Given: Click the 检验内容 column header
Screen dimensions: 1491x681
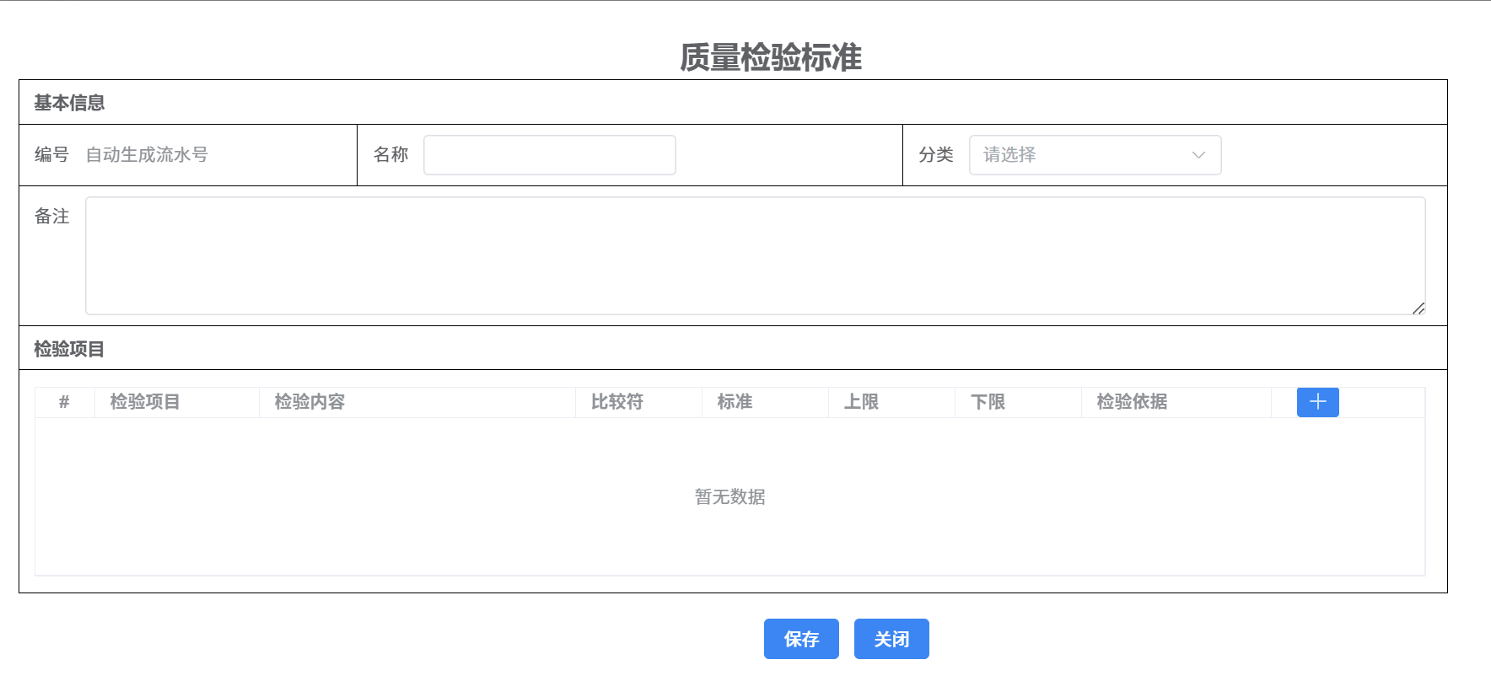Looking at the screenshot, I should coord(310,402).
